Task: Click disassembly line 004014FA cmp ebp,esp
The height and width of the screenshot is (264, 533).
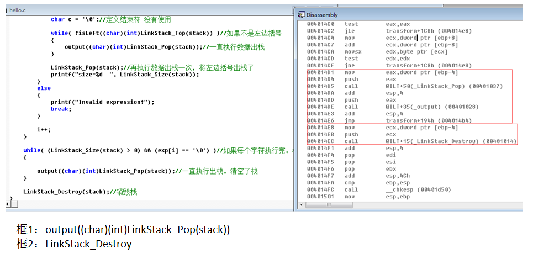Action: point(358,183)
